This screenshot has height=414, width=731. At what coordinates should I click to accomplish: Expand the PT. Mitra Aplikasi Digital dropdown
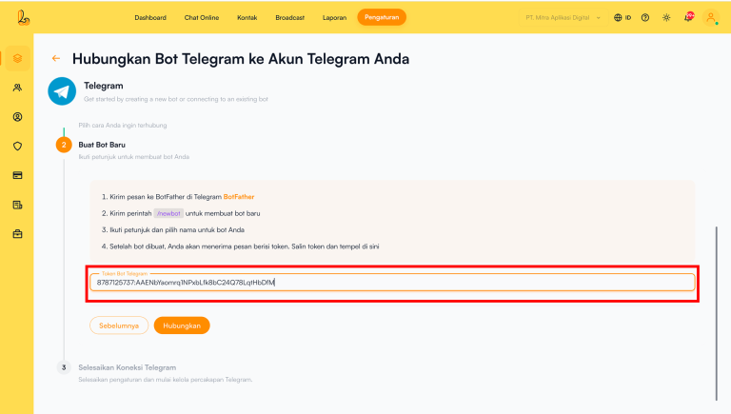pyautogui.click(x=563, y=17)
